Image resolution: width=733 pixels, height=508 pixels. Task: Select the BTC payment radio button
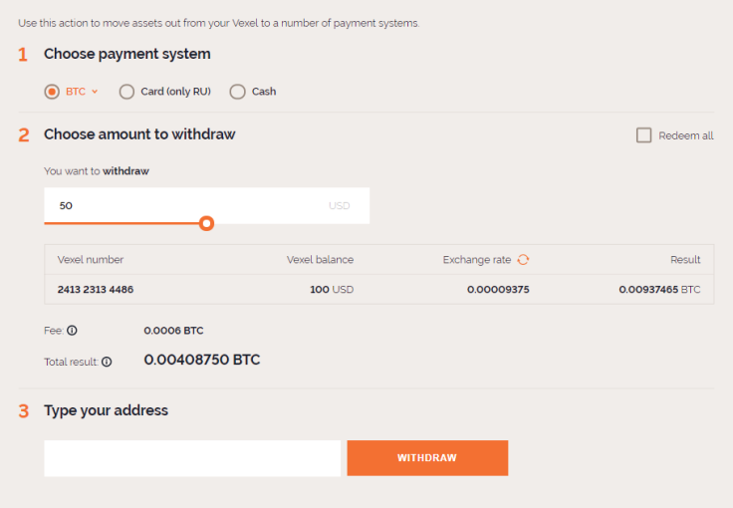pyautogui.click(x=52, y=92)
